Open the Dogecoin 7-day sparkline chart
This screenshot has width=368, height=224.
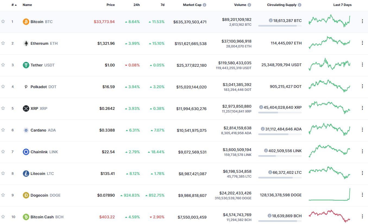329,194
